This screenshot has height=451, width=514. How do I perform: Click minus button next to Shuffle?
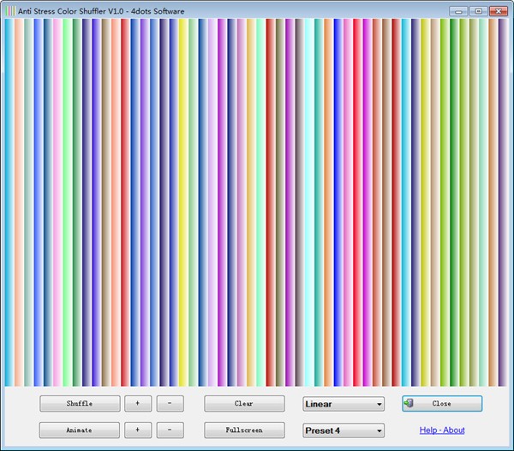(x=170, y=403)
